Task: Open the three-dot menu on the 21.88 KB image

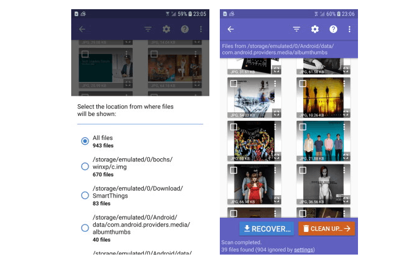Action: (x=344, y=127)
